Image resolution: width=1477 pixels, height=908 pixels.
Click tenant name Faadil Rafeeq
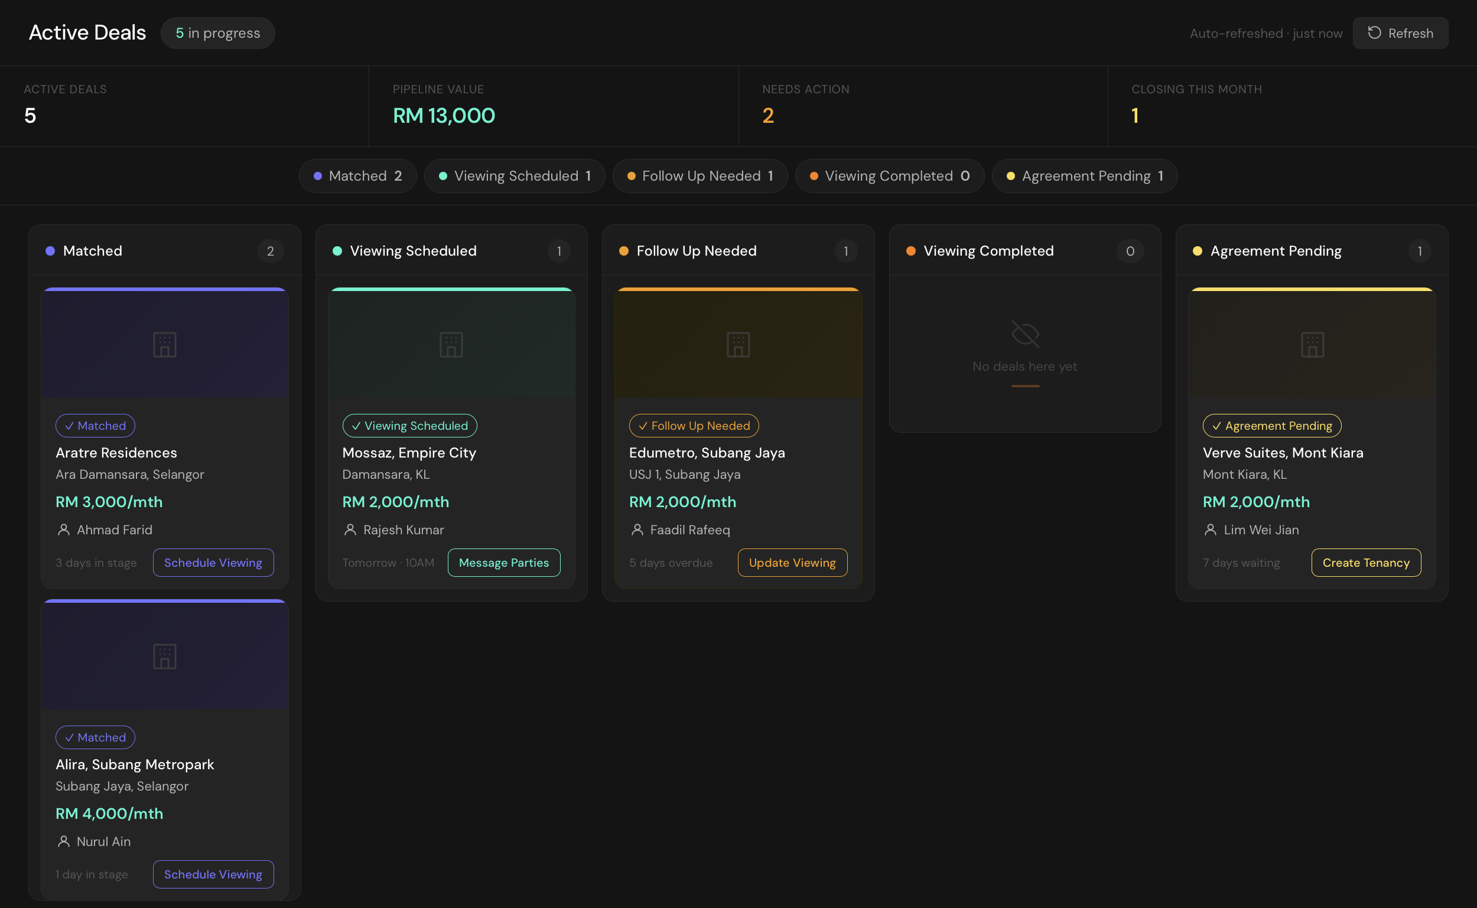coord(690,530)
